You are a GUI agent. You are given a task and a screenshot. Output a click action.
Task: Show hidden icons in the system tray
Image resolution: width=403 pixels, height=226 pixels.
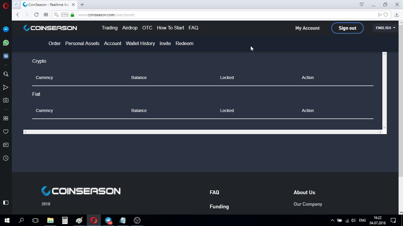332,220
